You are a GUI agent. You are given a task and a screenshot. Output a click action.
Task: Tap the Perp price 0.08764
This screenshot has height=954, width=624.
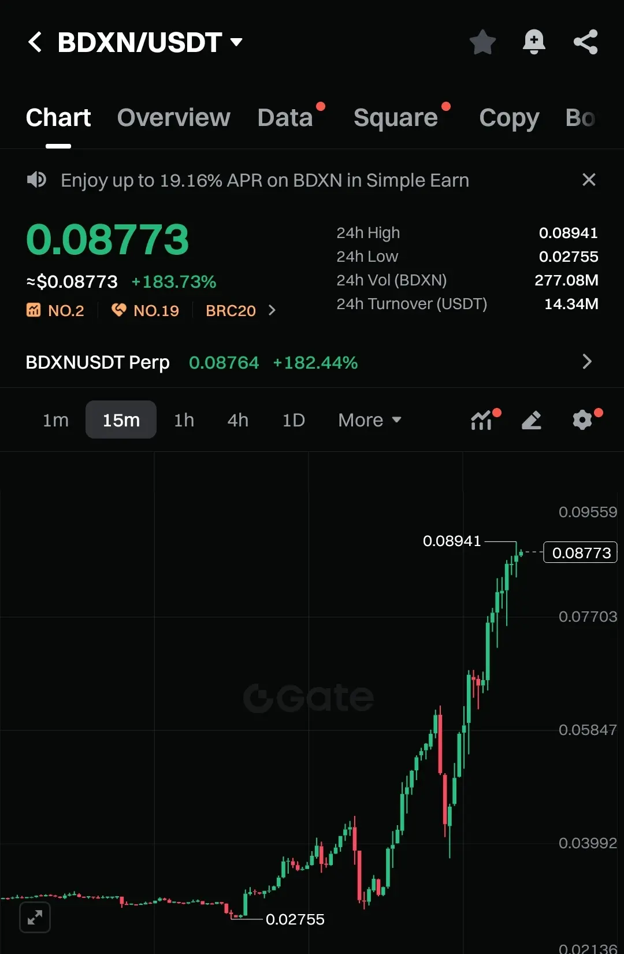(x=224, y=363)
